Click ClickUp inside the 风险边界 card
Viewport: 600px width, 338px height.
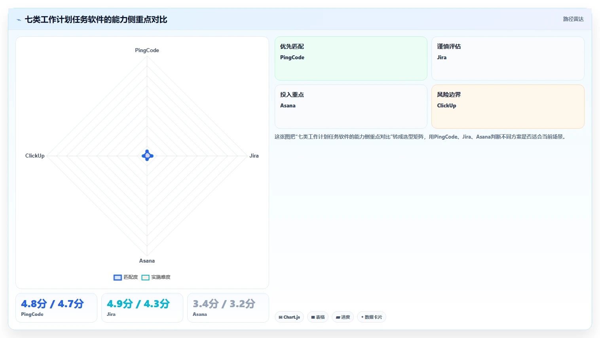click(x=446, y=105)
